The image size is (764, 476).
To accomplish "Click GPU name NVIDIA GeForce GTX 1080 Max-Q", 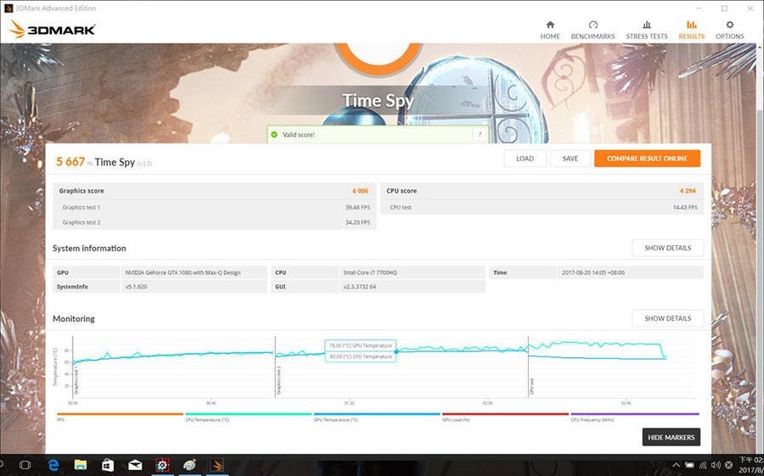I will (x=183, y=273).
